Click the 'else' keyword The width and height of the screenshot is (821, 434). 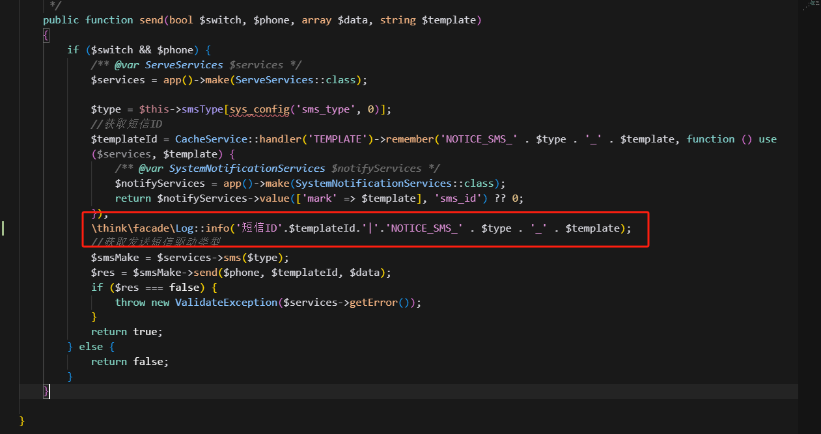[x=90, y=347]
